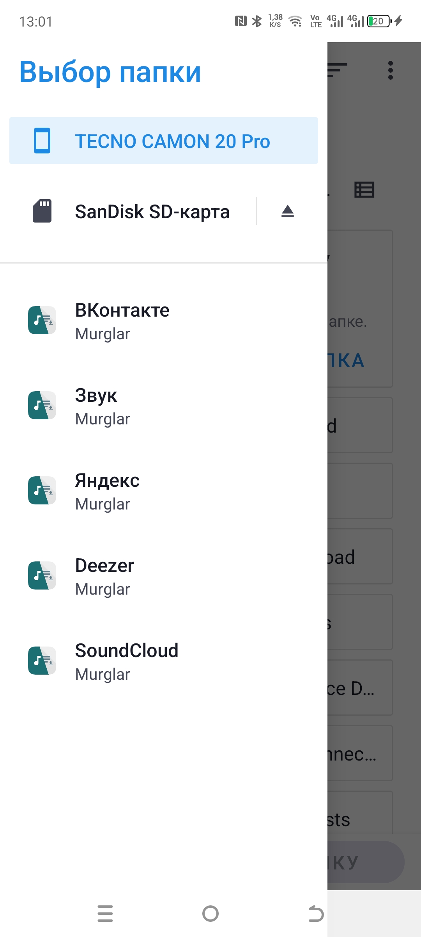The image size is (421, 937).
Task: Choose the SoundCloud Murglar entry
Action: tap(164, 662)
